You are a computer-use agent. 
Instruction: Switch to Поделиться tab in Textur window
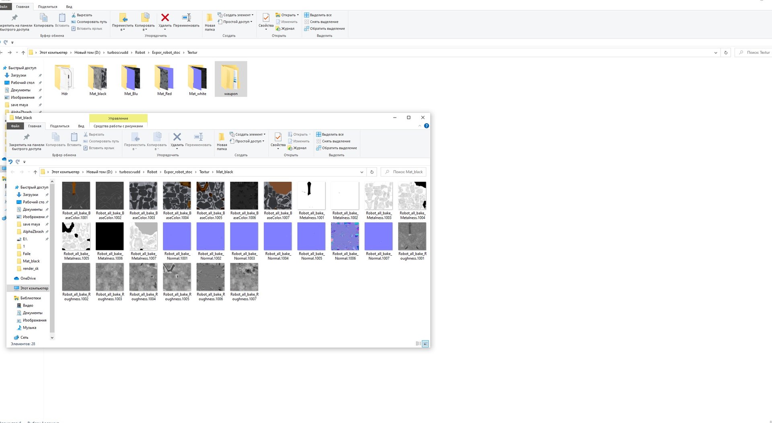point(47,7)
